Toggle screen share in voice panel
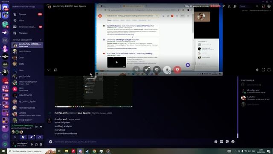Viewport: 273px width, 154px height. tap(23, 137)
